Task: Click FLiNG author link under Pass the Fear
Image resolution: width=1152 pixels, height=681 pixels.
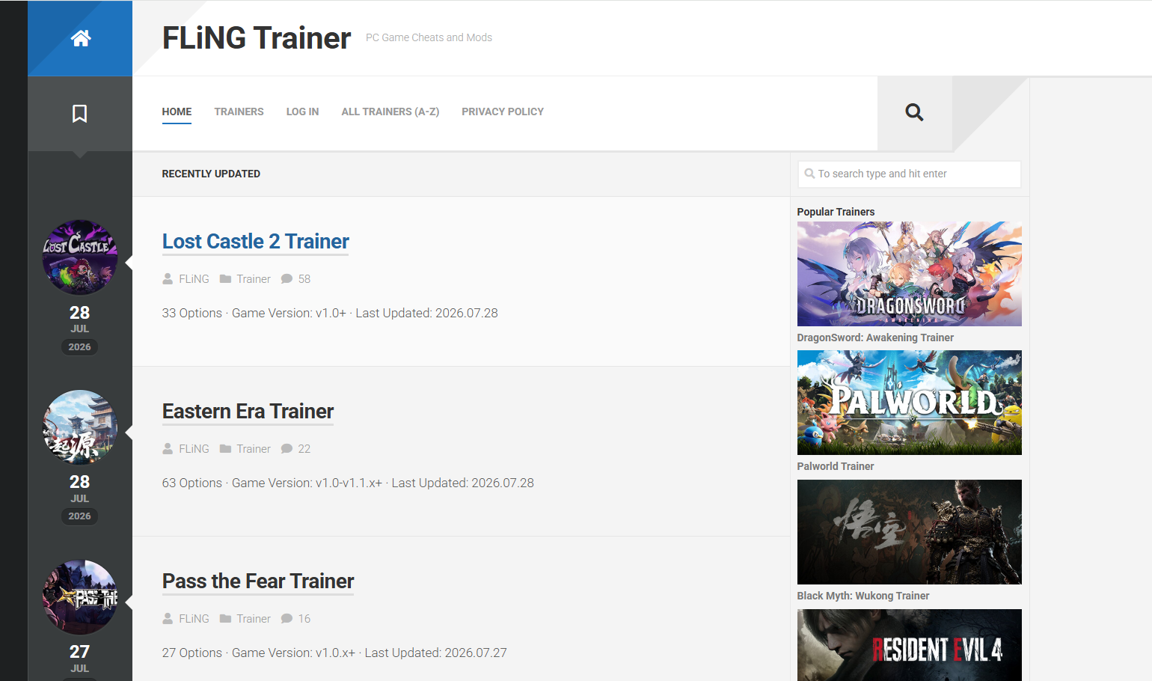Action: coord(194,619)
